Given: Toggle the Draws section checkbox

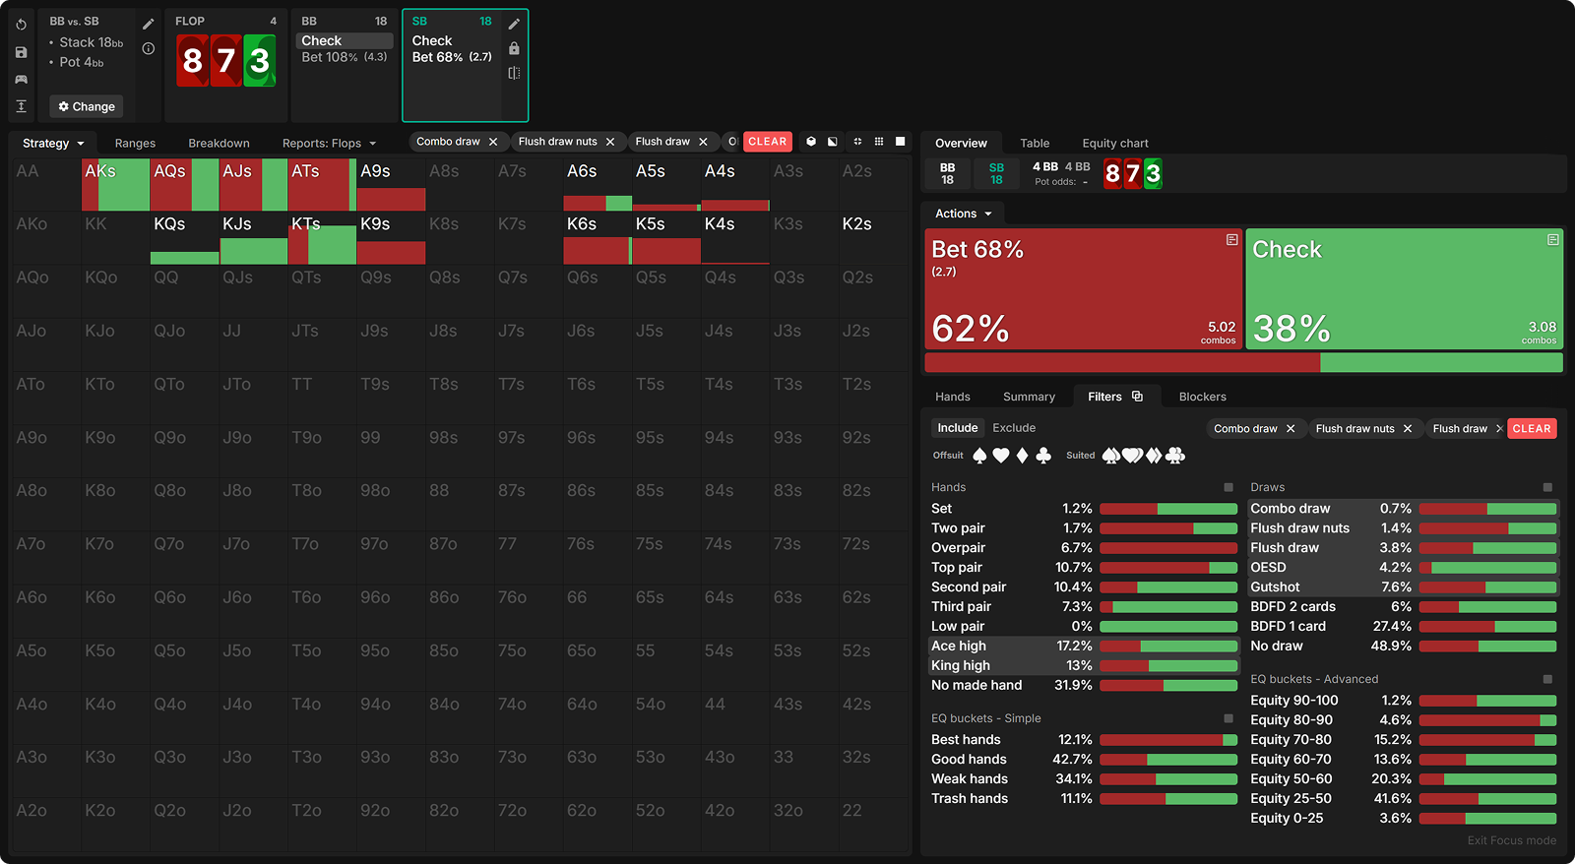Looking at the screenshot, I should (1546, 487).
